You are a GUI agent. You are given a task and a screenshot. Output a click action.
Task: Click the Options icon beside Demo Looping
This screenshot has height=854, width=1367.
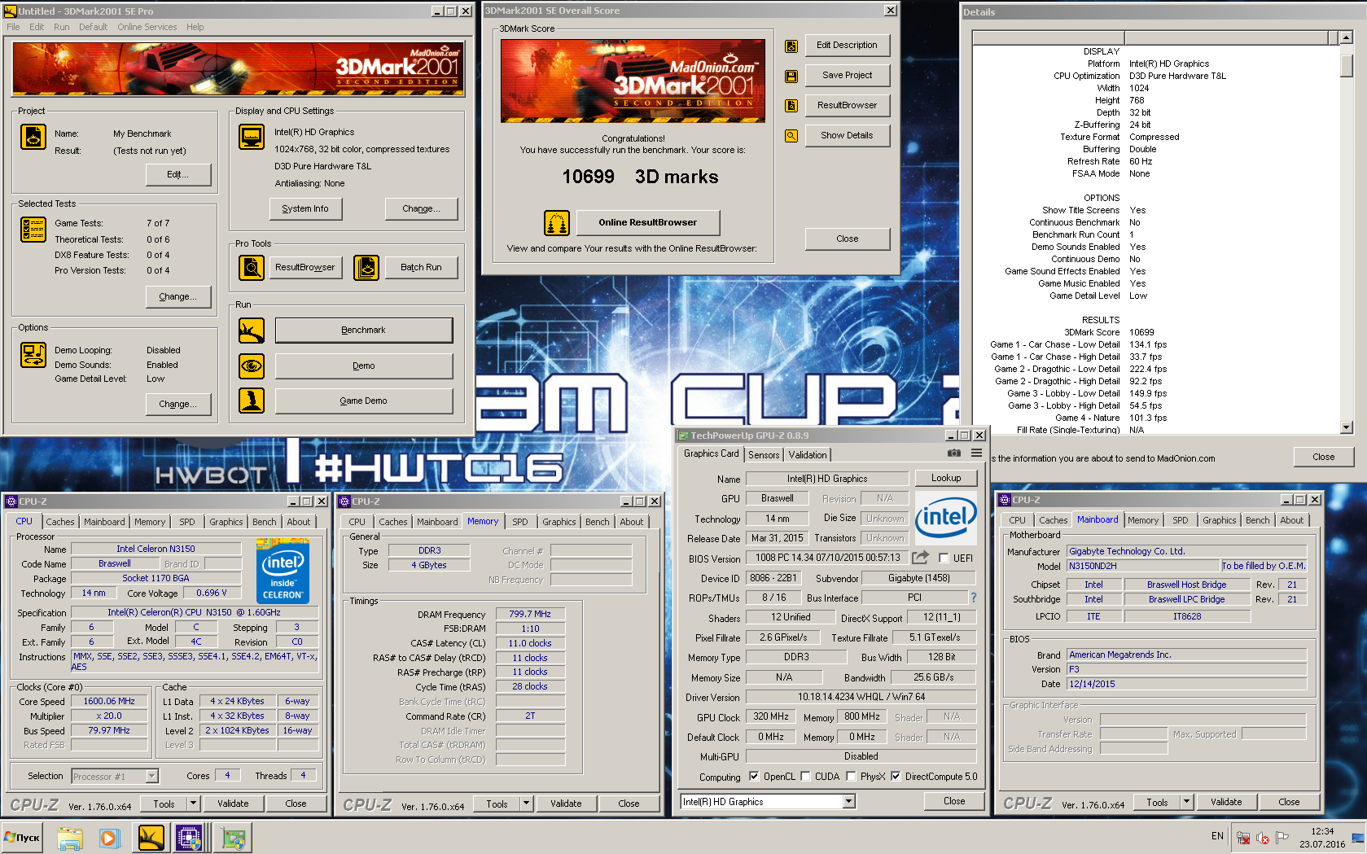click(33, 355)
